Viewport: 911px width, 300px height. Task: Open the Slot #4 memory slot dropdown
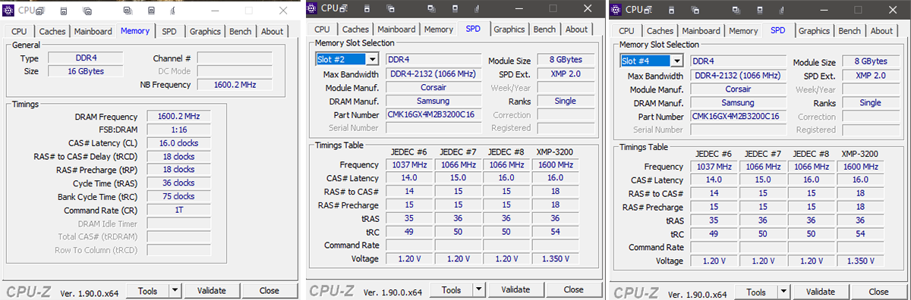point(677,61)
